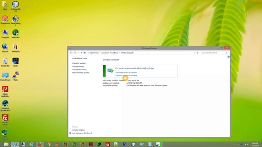
Task: Open Help via the blue question icon
Action: pyautogui.click(x=228, y=57)
